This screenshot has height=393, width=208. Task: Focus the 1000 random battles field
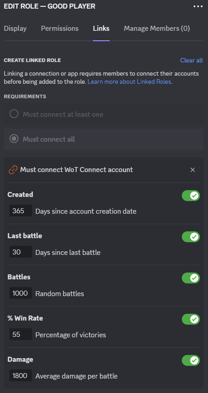[x=21, y=293]
